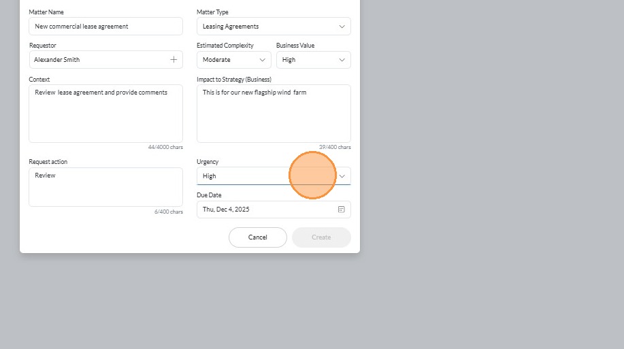Click inside the Context text area

tap(105, 116)
